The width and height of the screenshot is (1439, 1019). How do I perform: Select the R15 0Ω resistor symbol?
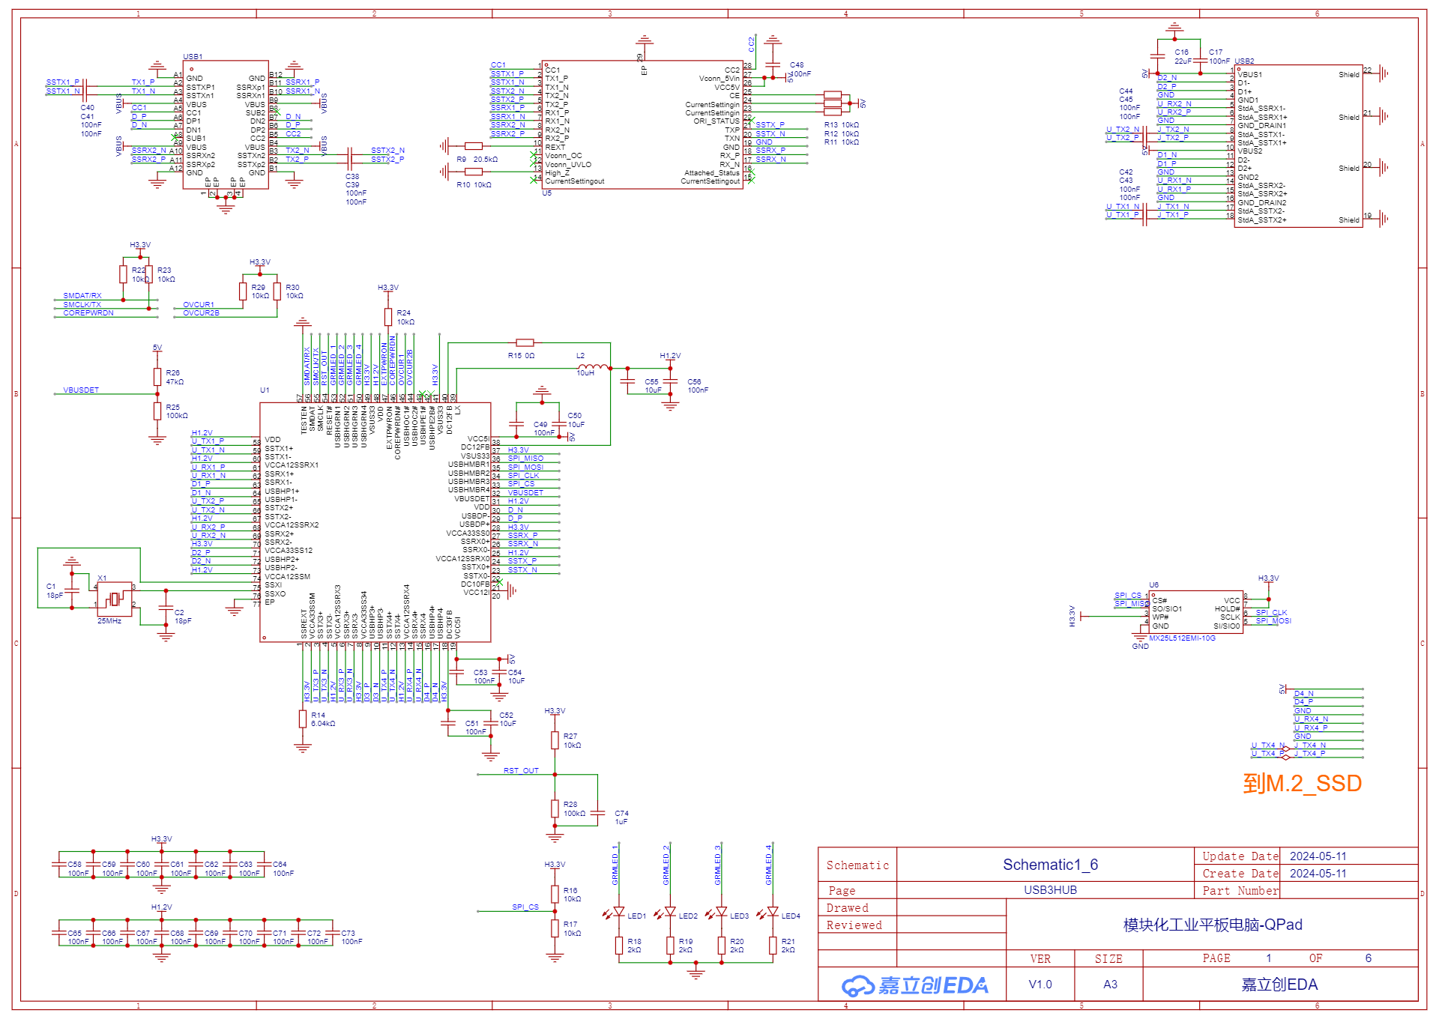(525, 342)
